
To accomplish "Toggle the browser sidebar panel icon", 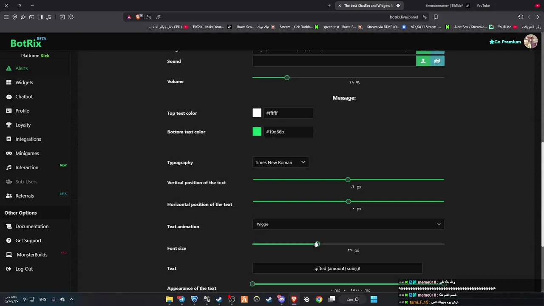I will [40, 17].
